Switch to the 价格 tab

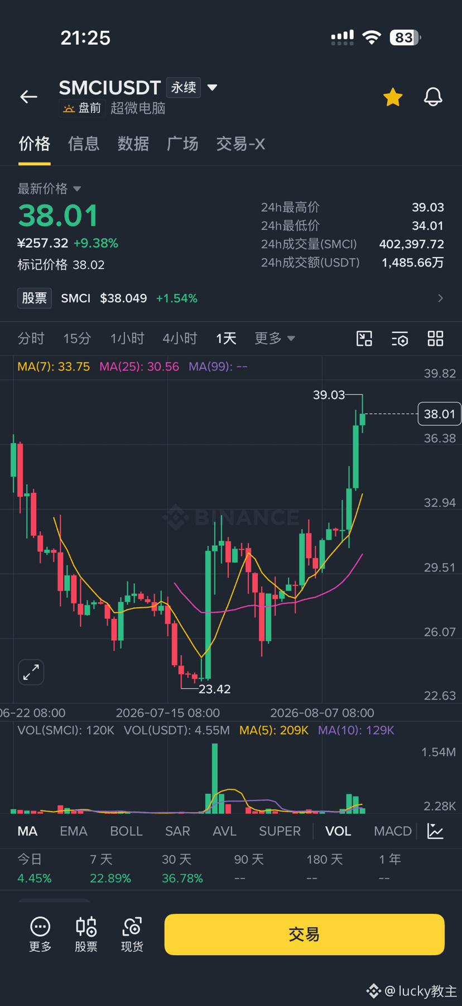coord(35,144)
